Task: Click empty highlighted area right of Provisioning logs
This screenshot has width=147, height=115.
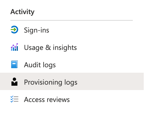Action: click(x=111, y=81)
